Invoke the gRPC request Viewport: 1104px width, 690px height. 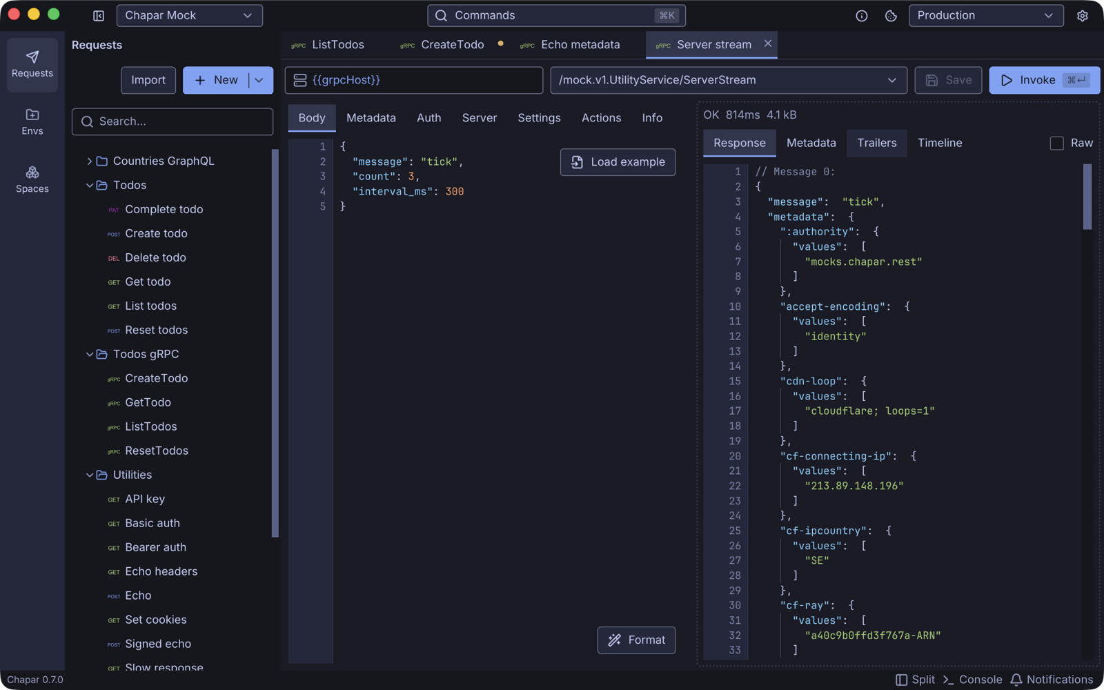click(1045, 80)
